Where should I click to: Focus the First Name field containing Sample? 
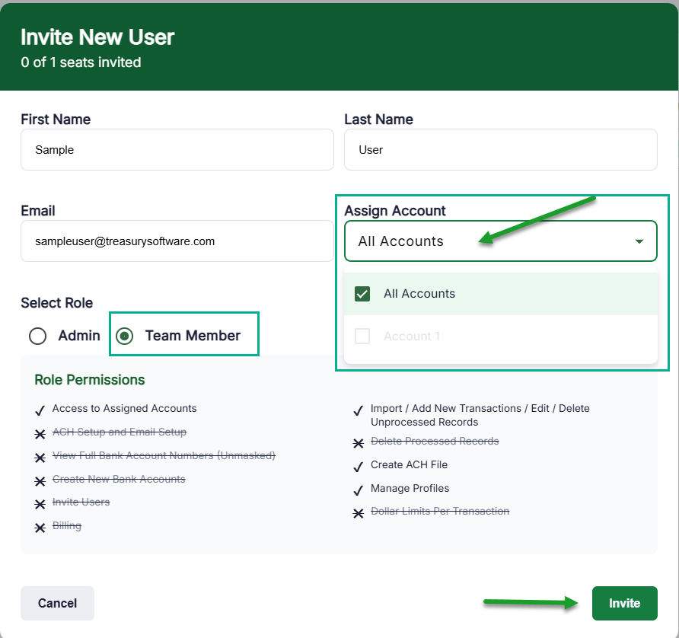click(177, 150)
